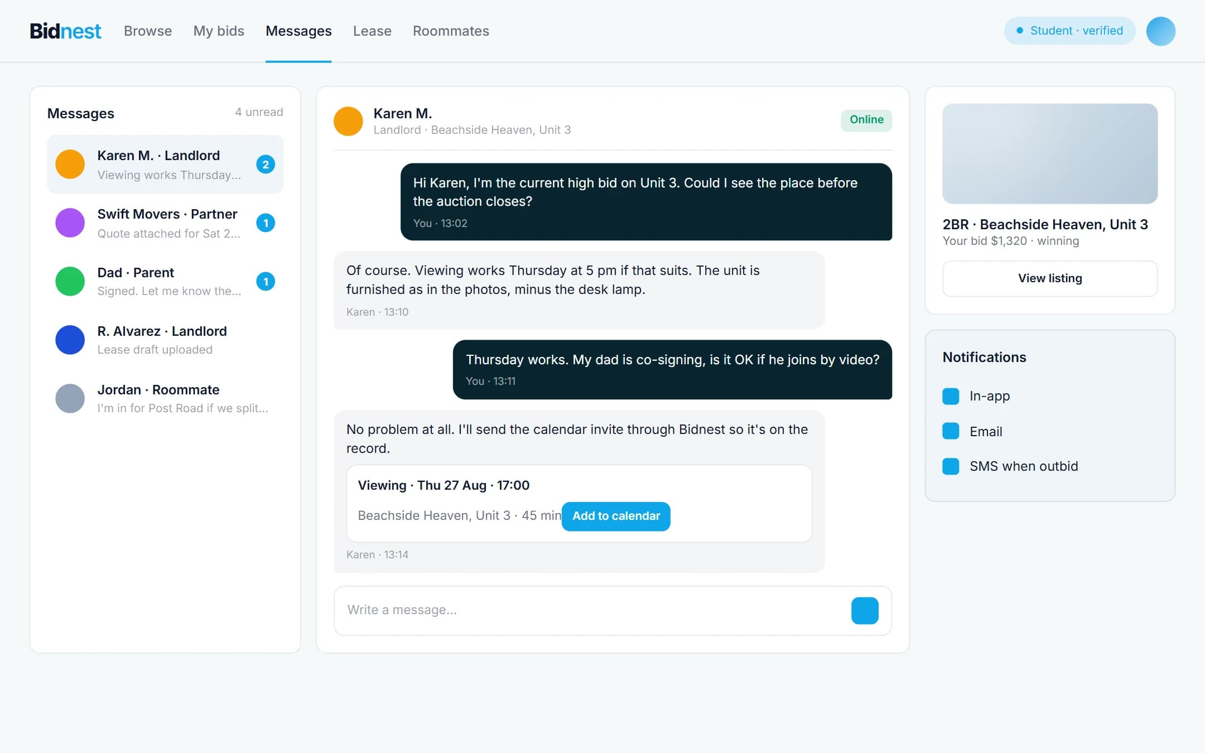Open R. Alvarez Landlord conversation

(165, 340)
